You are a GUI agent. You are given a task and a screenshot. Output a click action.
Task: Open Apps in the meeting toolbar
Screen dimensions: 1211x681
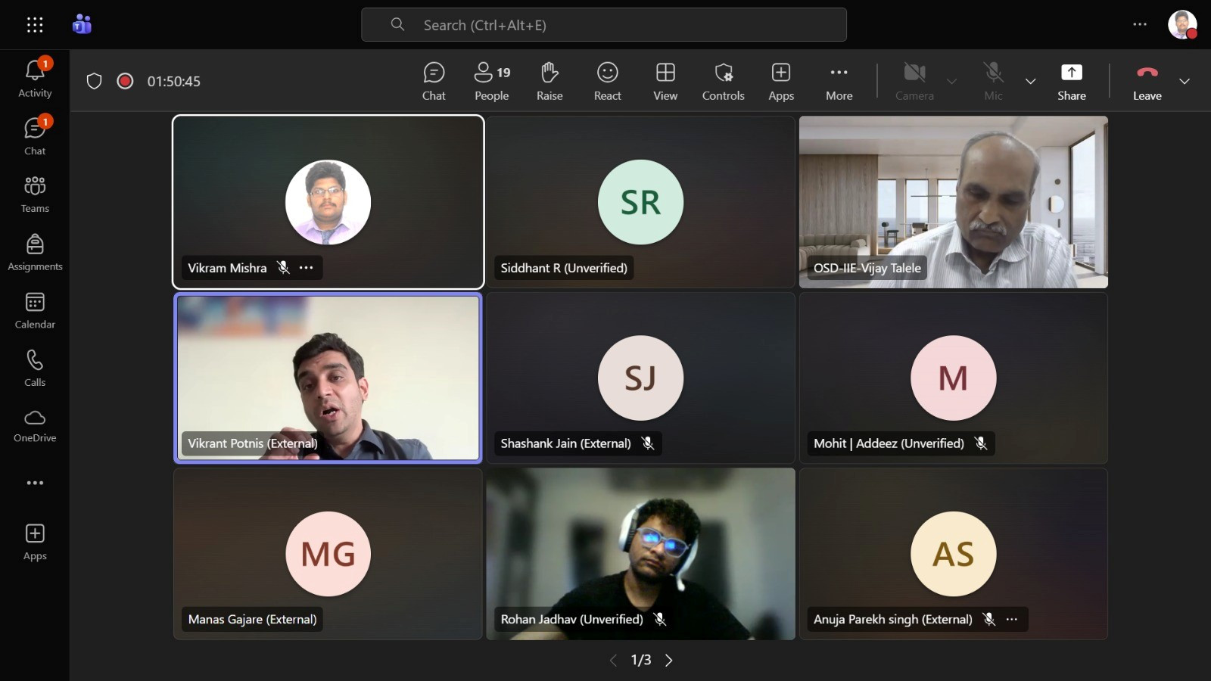coord(781,81)
